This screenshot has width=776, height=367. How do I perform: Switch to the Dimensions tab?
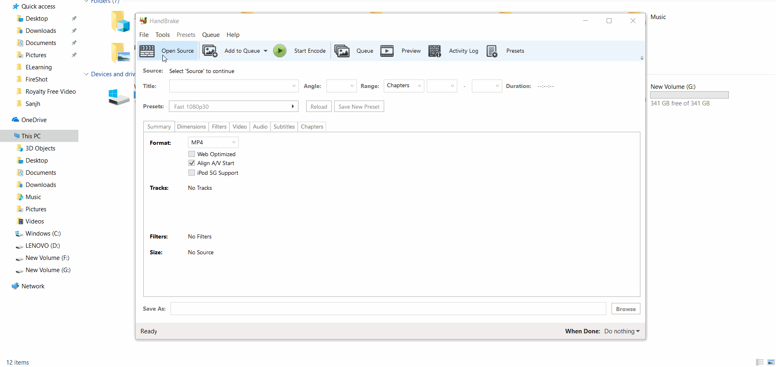(191, 127)
